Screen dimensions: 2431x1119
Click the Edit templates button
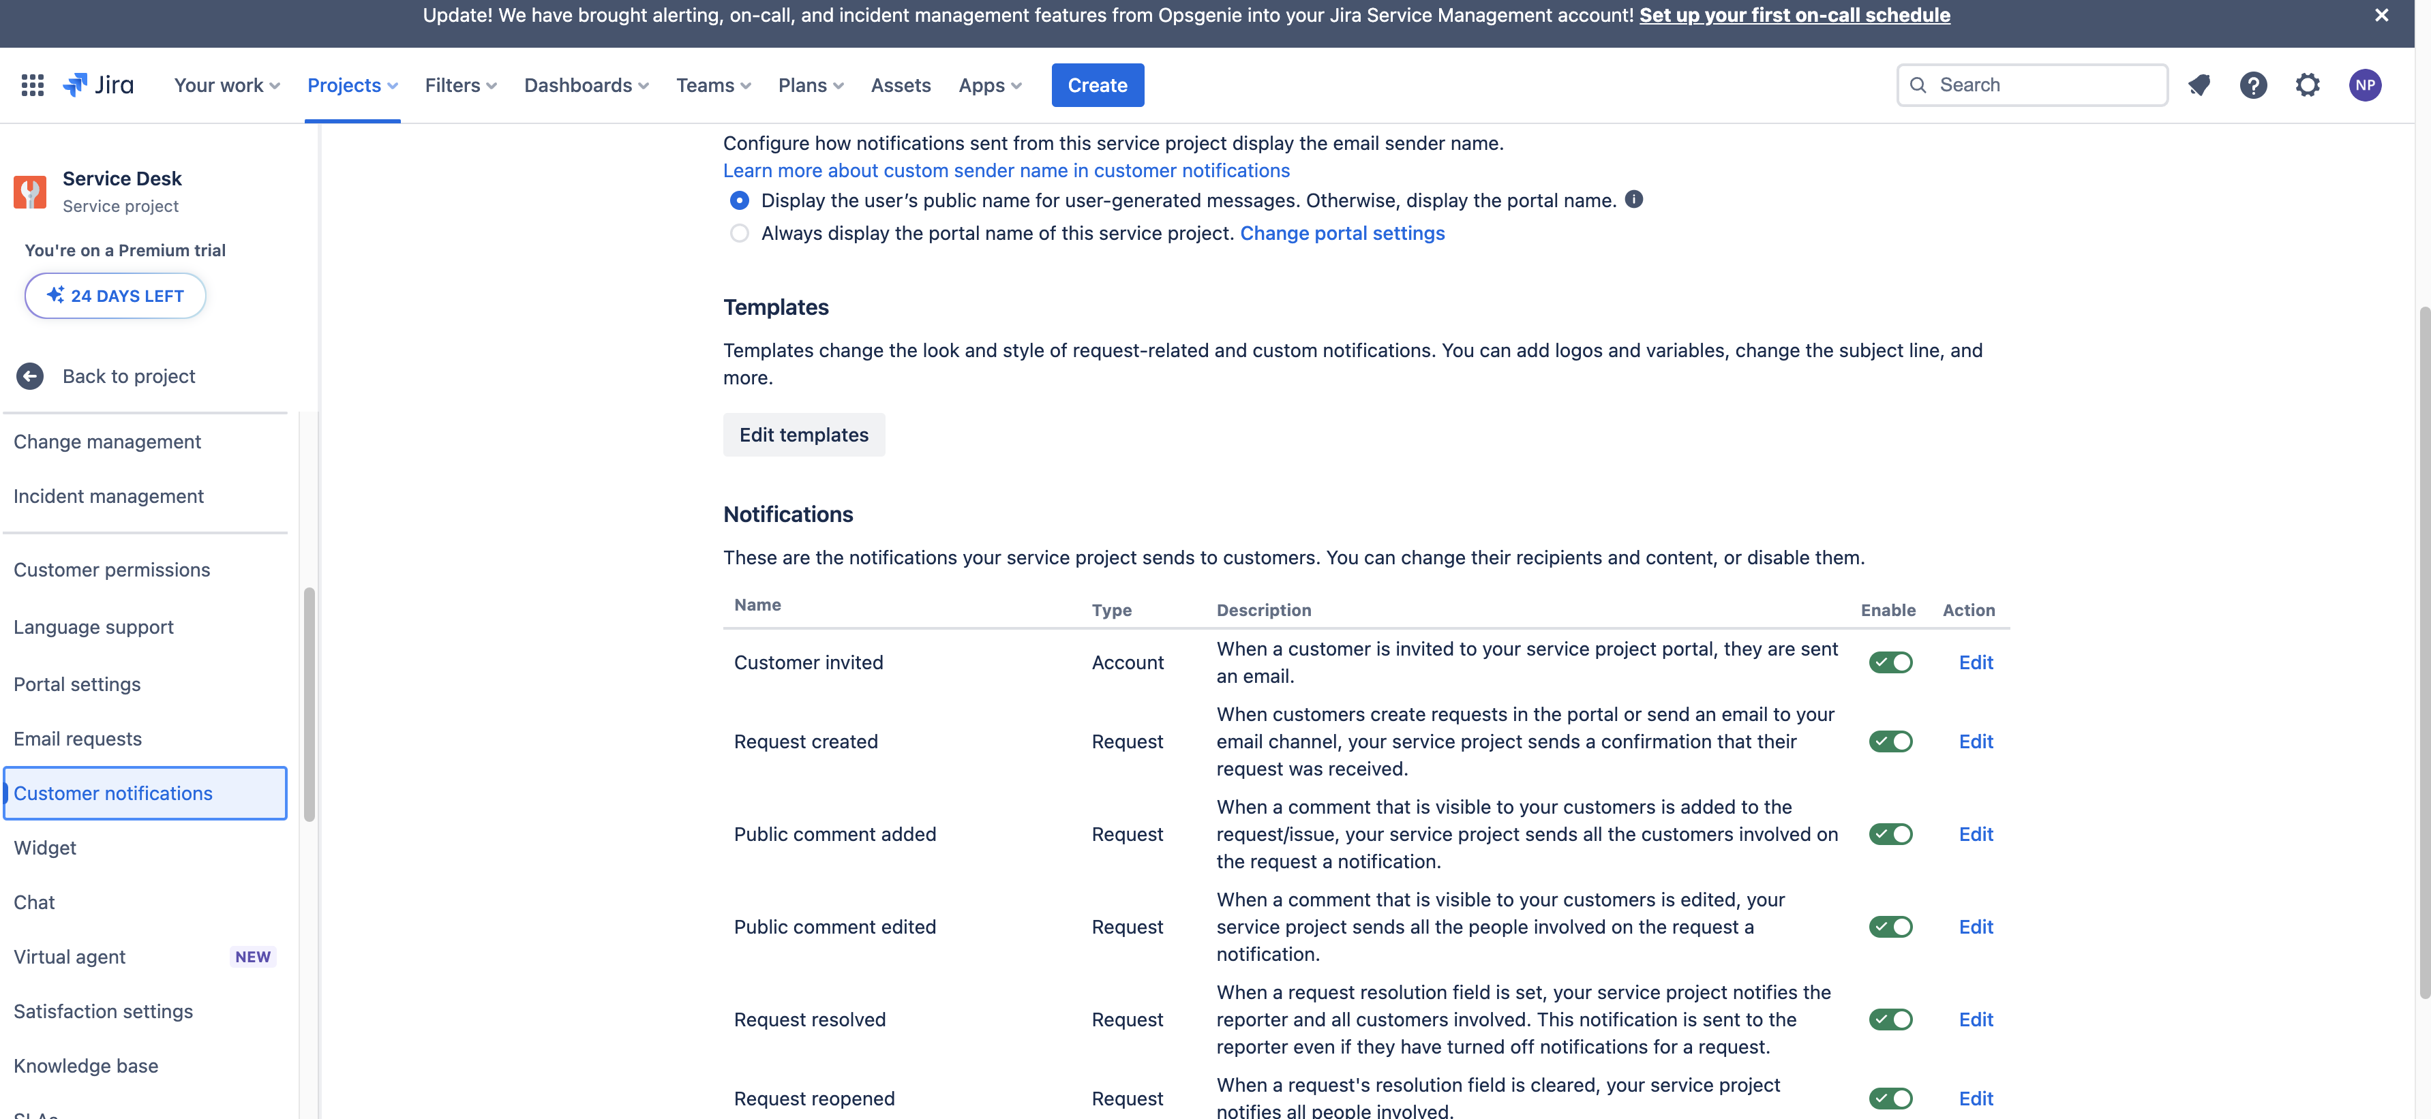point(803,434)
